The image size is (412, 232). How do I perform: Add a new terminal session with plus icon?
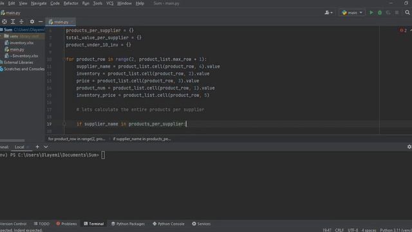(37, 147)
